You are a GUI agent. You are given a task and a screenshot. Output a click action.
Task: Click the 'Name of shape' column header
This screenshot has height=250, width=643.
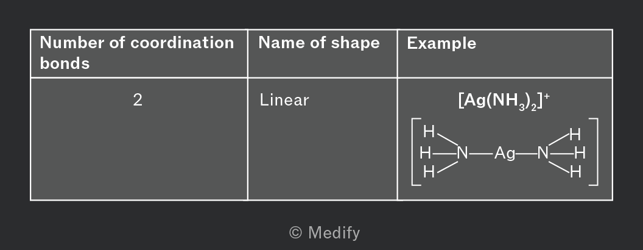[x=319, y=43]
